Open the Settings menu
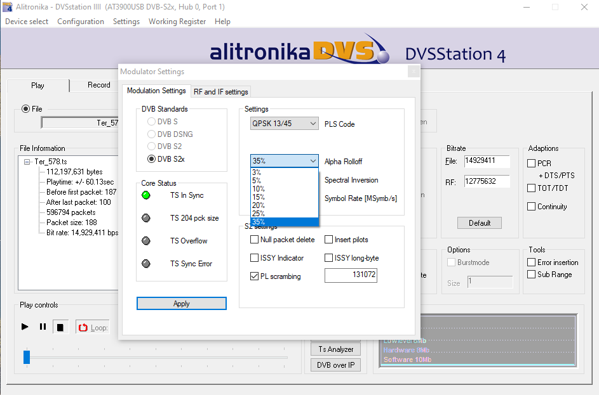 pyautogui.click(x=126, y=22)
